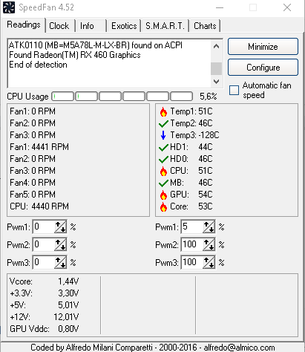Adjust the right Pwm2 spinner arrows

click(x=209, y=244)
